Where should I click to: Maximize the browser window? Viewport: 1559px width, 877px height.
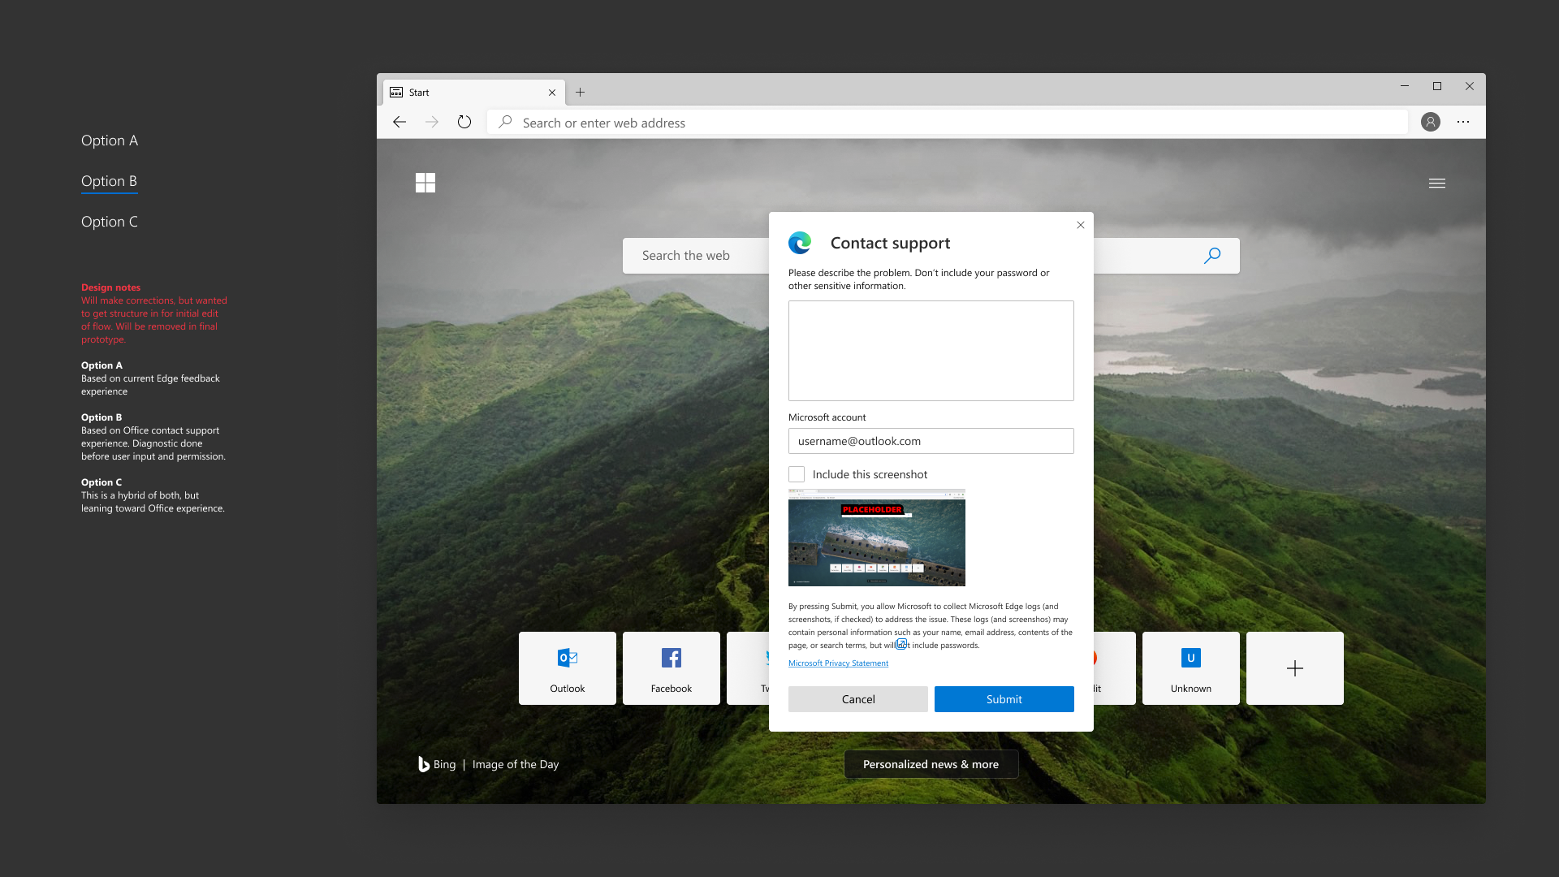click(1437, 86)
